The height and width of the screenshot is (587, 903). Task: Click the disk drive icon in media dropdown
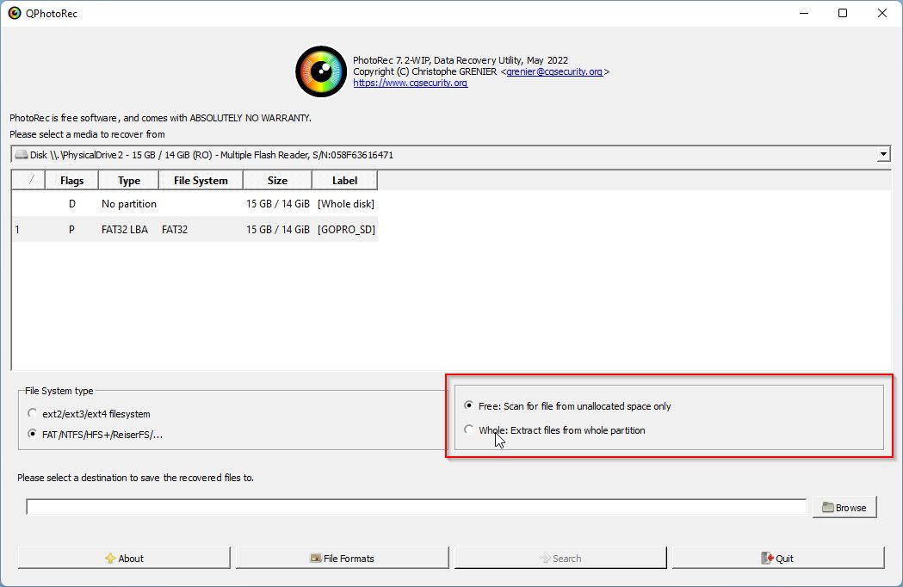(22, 154)
